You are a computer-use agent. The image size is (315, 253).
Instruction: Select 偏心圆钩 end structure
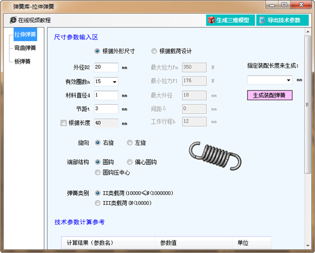tap(130, 162)
